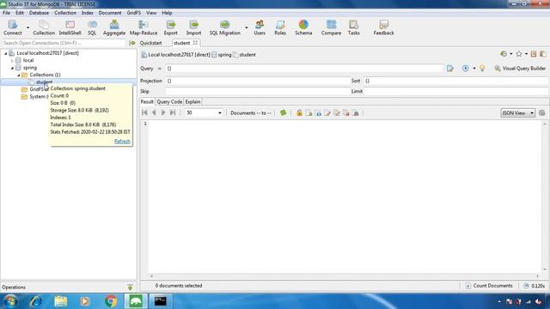Image resolution: width=550 pixels, height=309 pixels.
Task: Go to the previous page of results
Action: click(x=154, y=112)
